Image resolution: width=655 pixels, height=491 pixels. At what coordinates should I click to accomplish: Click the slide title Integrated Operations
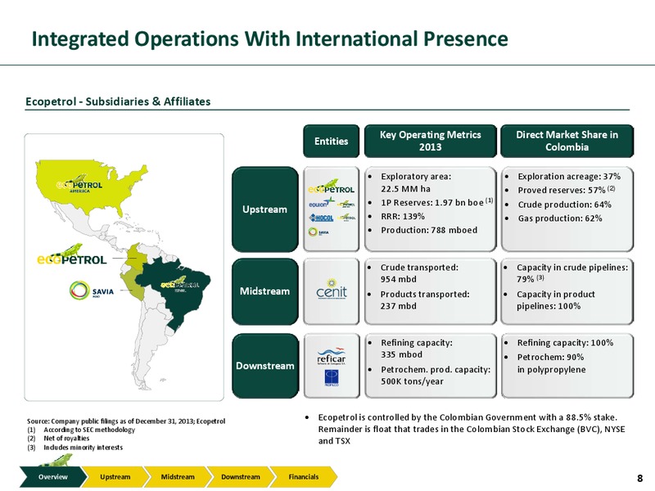tap(270, 38)
